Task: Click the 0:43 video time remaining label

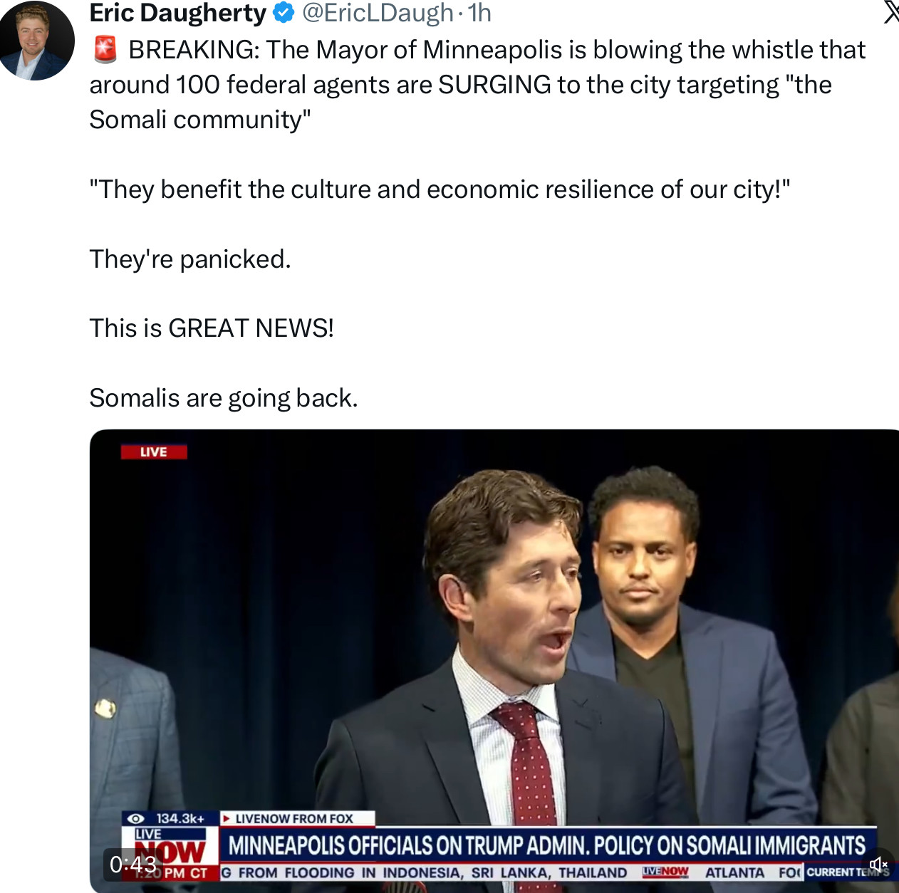Action: coord(133,865)
